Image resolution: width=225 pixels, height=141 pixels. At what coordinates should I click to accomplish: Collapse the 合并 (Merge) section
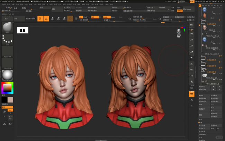[200, 123]
